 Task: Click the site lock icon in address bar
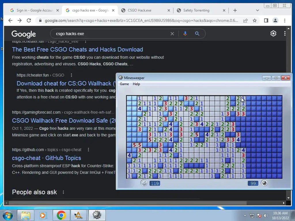point(40,20)
